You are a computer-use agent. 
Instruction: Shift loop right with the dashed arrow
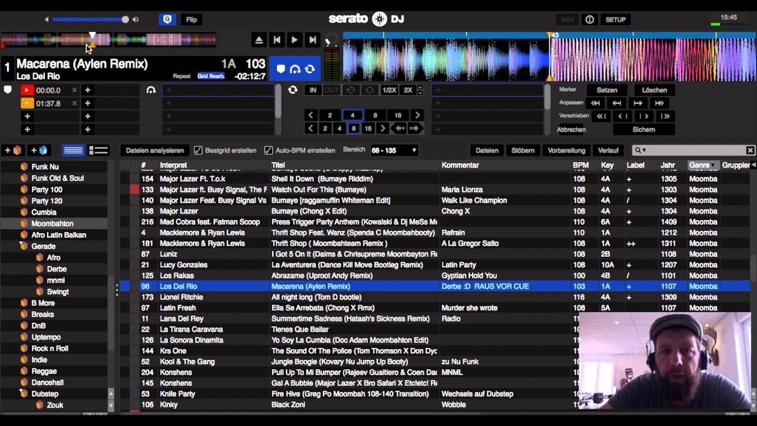coord(414,128)
